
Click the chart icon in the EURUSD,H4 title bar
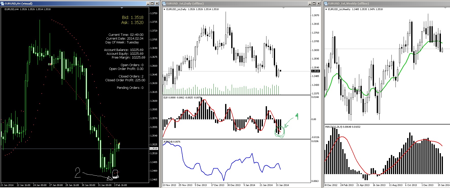coord(2,3)
